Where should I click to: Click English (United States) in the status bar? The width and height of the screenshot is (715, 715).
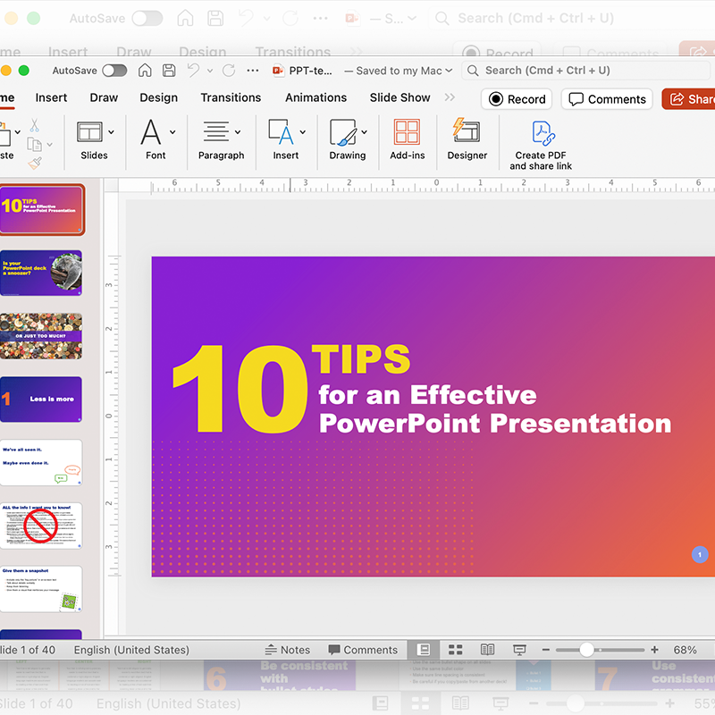(131, 650)
